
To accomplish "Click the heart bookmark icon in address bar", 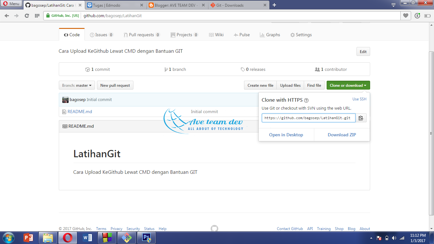I will tap(405, 15).
